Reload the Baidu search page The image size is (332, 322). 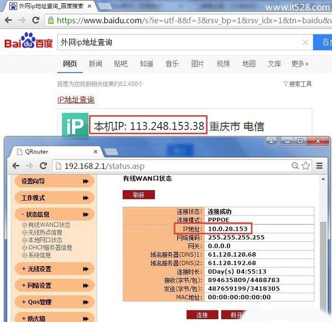(x=35, y=20)
